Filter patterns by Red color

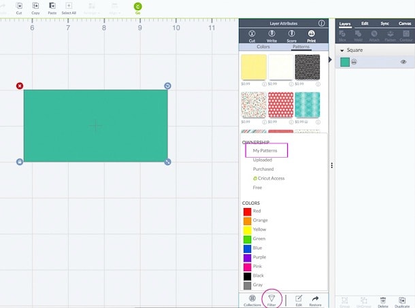click(252, 211)
